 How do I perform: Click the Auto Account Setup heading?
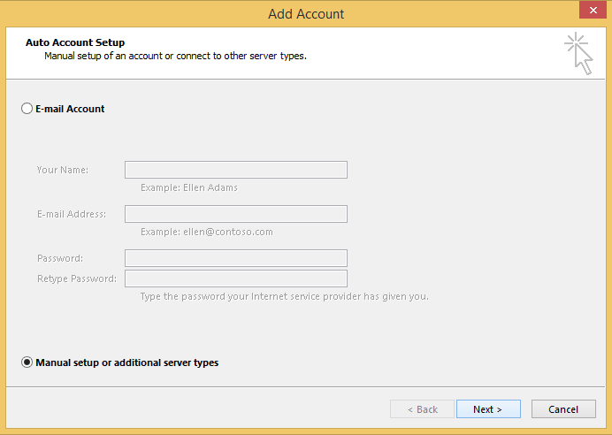pos(75,42)
